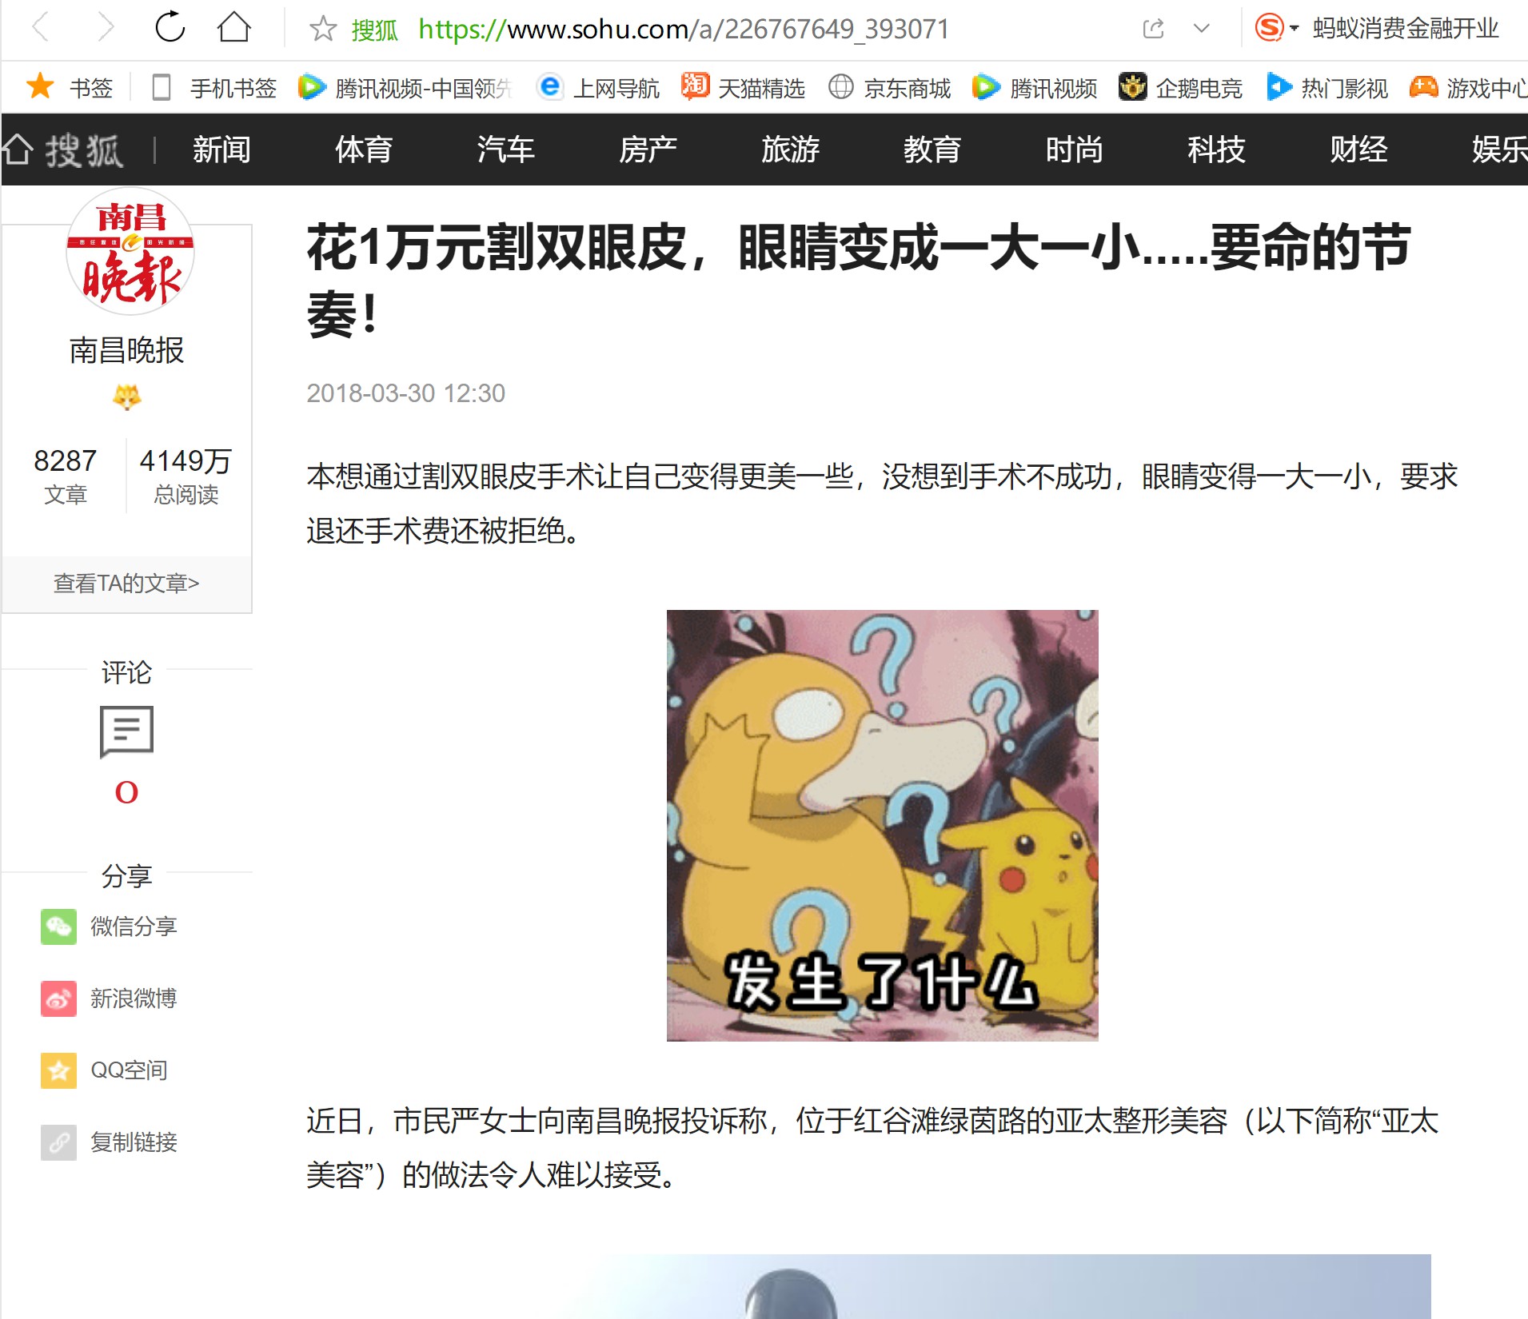
Task: Open 手机书签 bookmark folder
Action: click(213, 87)
